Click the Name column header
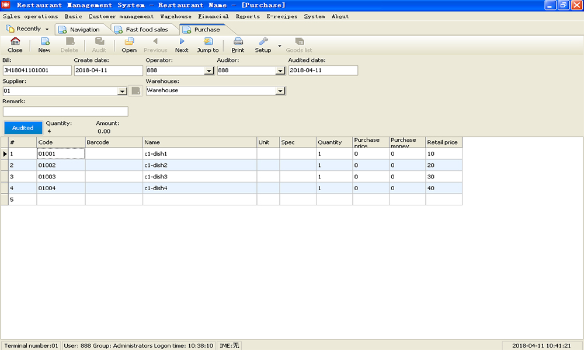 pos(200,142)
